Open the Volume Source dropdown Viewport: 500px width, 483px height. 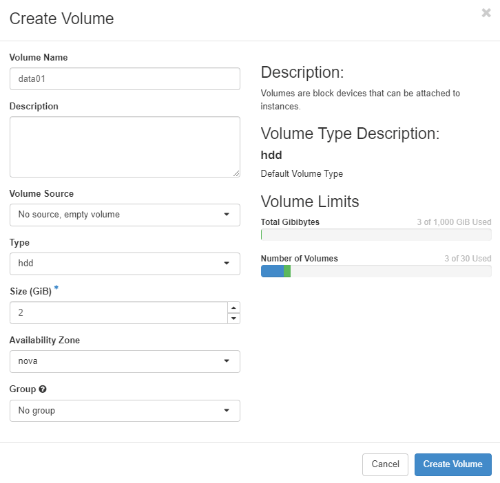pyautogui.click(x=125, y=215)
